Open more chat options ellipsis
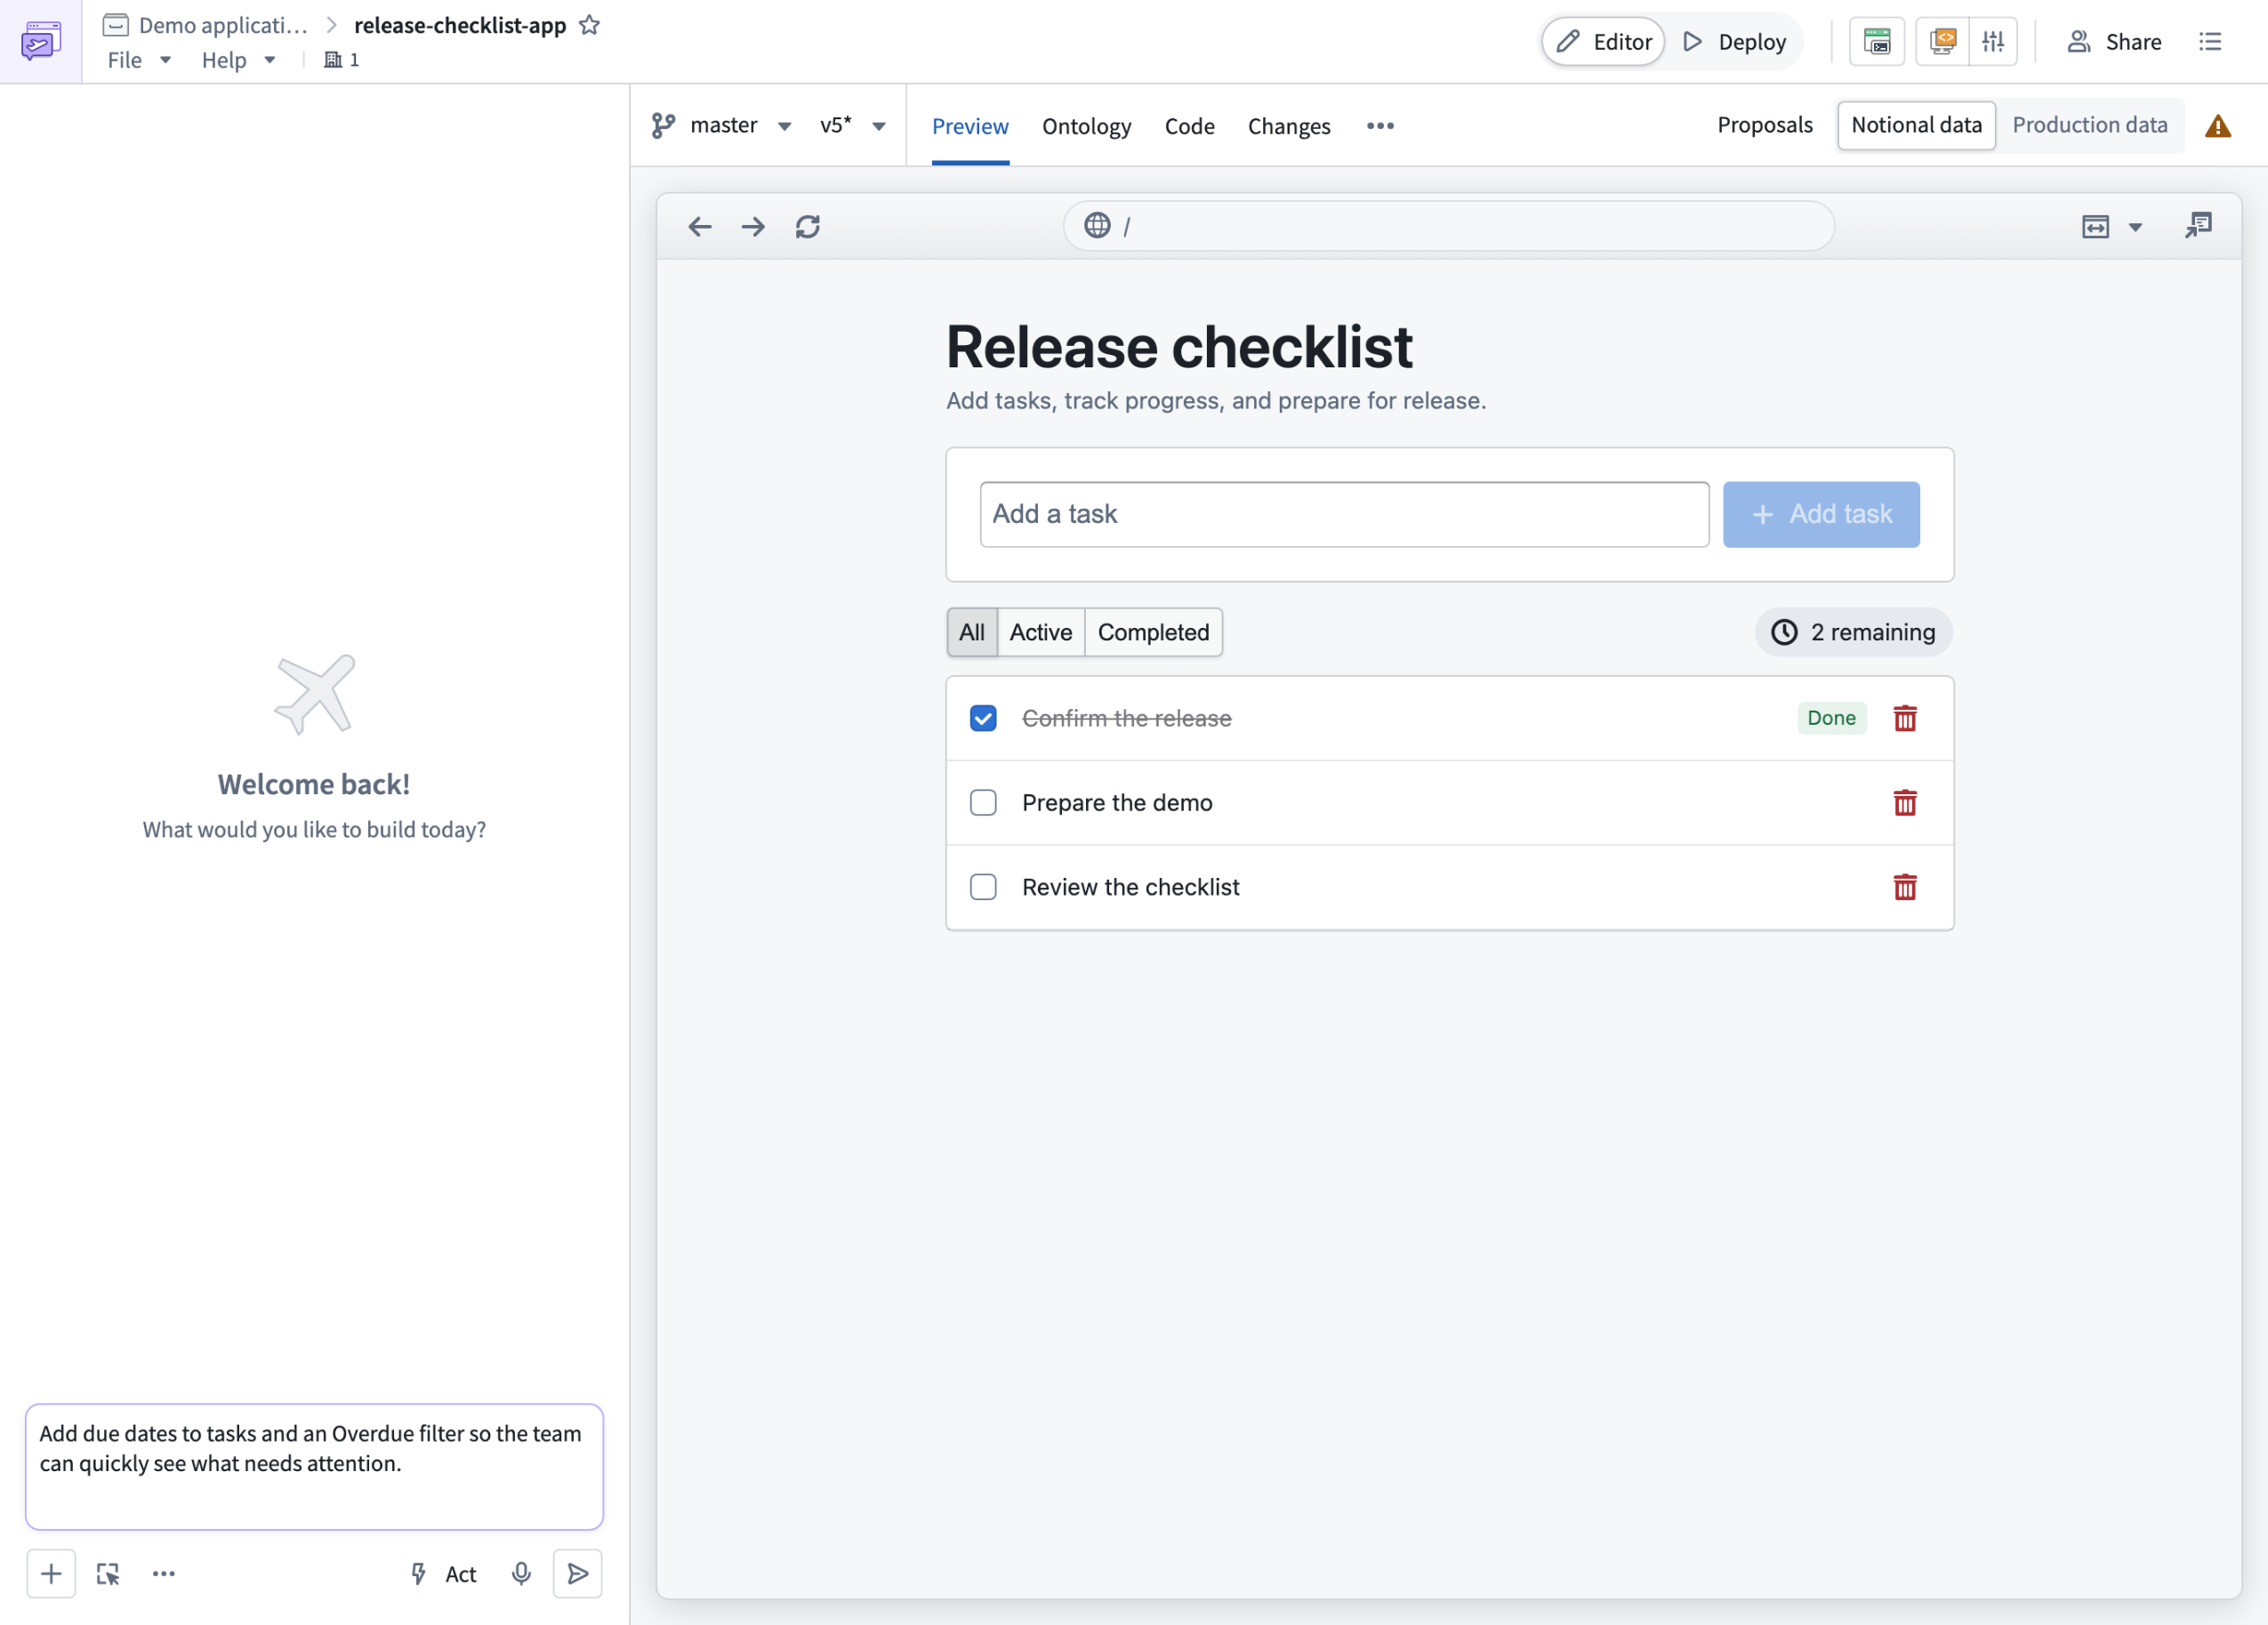Image resolution: width=2268 pixels, height=1625 pixels. (164, 1574)
